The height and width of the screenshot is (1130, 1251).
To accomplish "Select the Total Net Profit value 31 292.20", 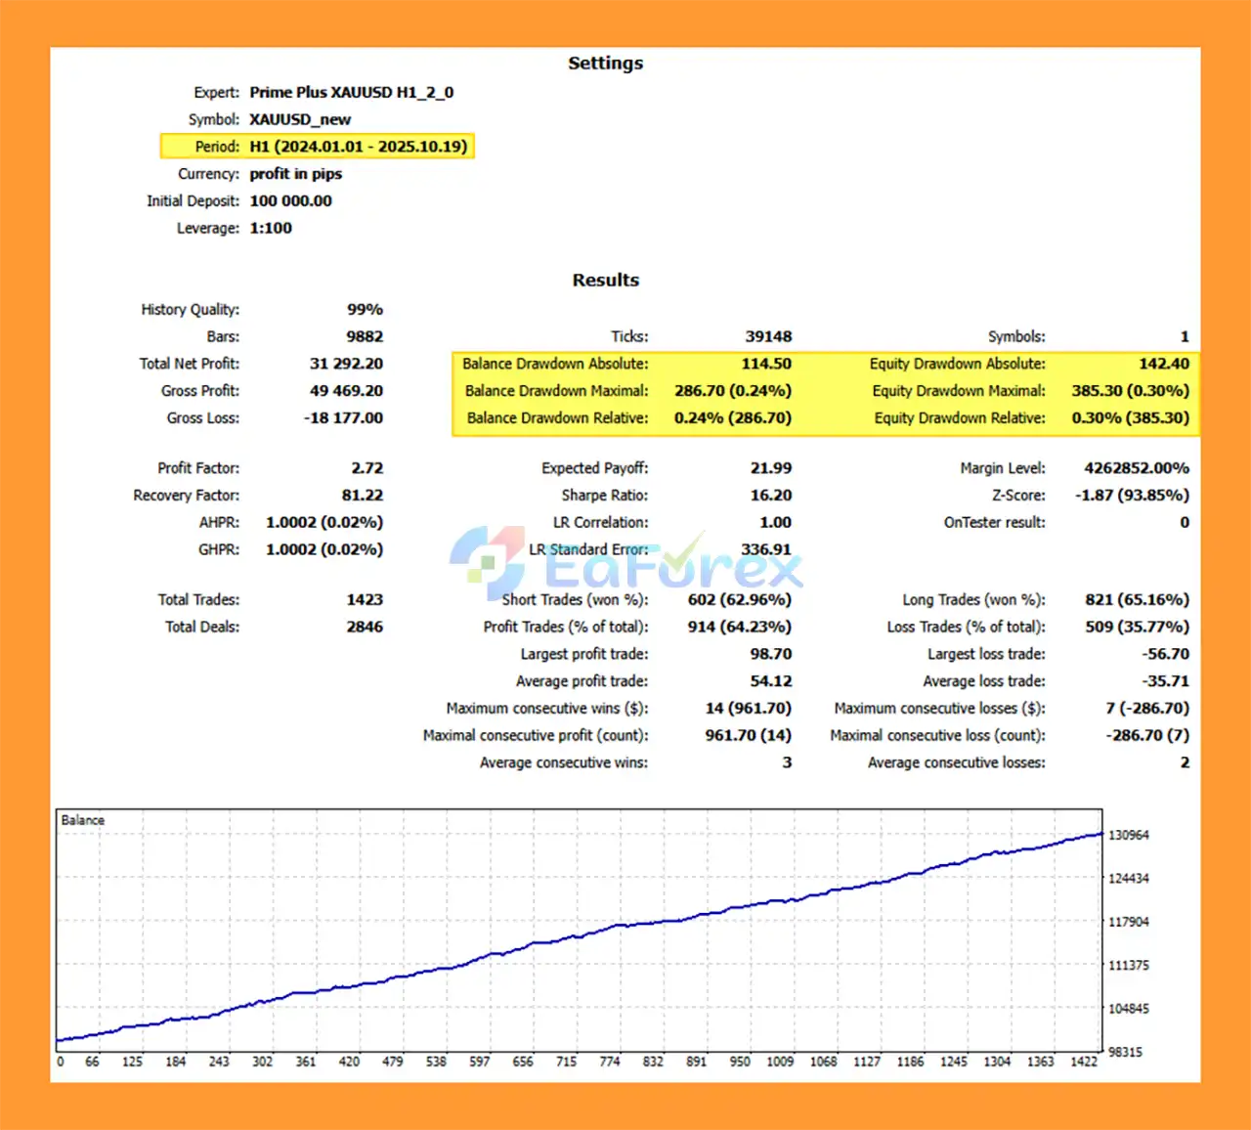I will 346,364.
